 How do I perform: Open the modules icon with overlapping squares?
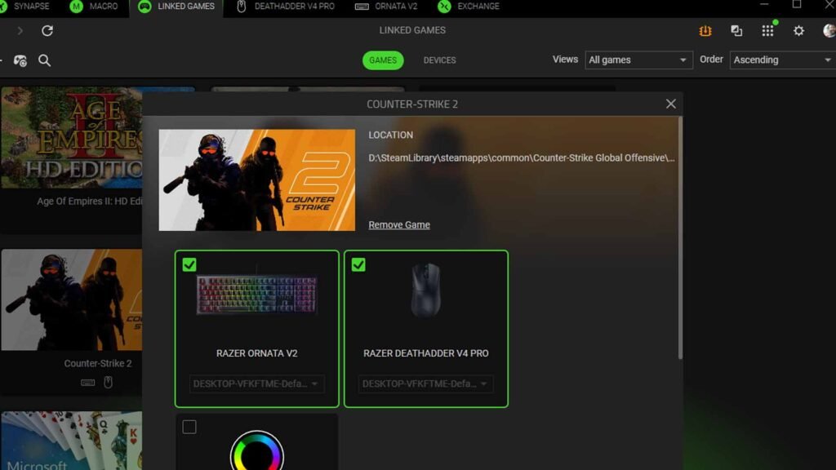tap(736, 31)
